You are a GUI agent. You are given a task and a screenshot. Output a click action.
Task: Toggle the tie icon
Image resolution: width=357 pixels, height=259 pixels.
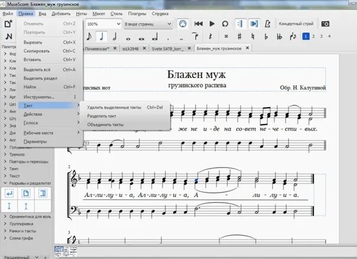(x=195, y=37)
